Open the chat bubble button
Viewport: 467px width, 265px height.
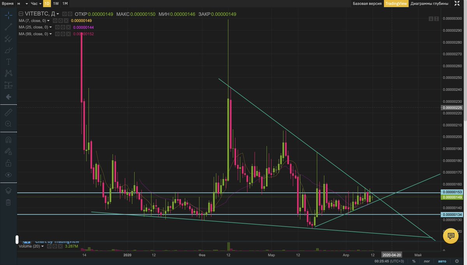pyautogui.click(x=451, y=236)
